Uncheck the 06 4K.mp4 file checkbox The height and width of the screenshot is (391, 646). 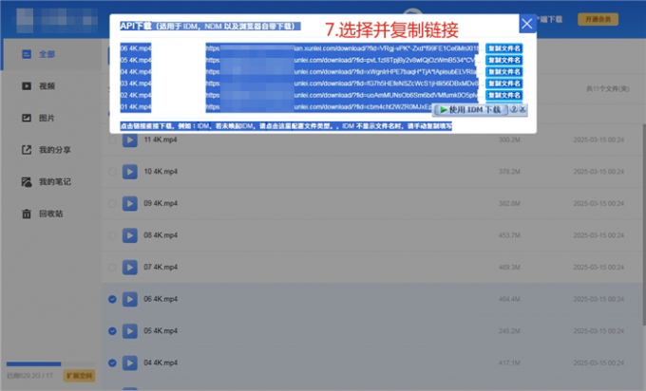pyautogui.click(x=112, y=299)
